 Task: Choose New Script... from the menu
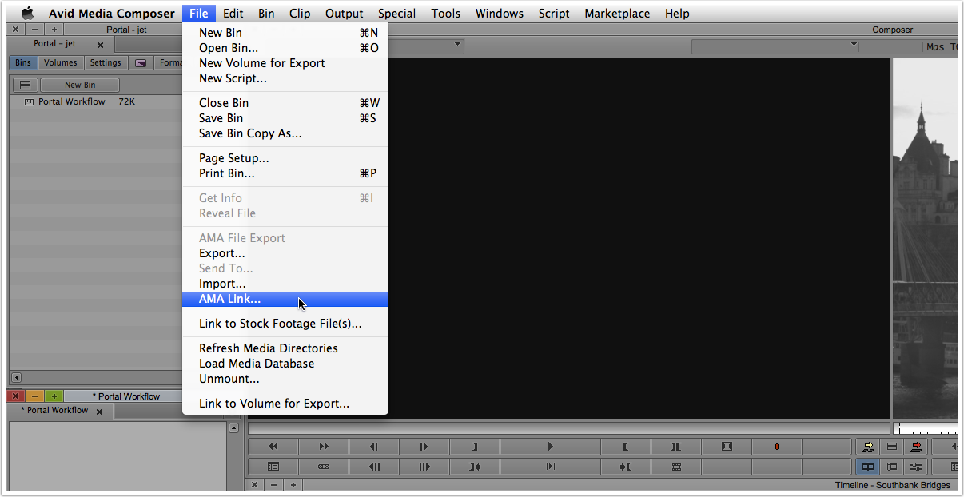285,78
